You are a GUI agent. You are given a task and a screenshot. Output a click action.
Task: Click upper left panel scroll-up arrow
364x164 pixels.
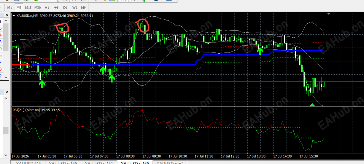[6, 21]
